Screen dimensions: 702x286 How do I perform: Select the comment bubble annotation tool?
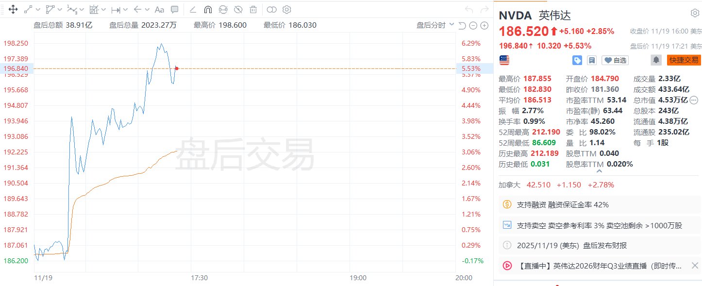point(175,9)
